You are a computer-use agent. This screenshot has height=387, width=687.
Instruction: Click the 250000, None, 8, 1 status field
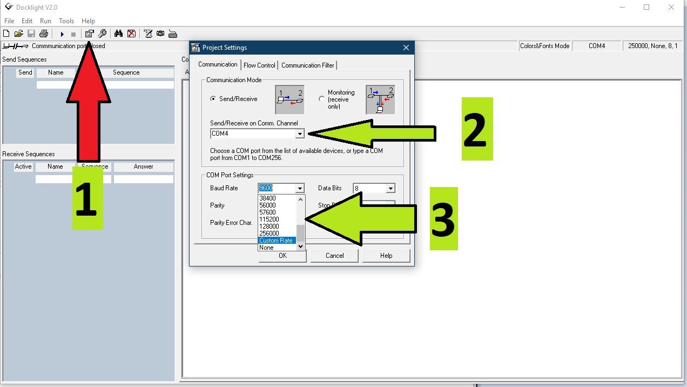pyautogui.click(x=653, y=46)
